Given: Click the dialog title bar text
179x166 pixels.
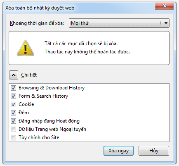Looking at the screenshot, I should (40, 8).
